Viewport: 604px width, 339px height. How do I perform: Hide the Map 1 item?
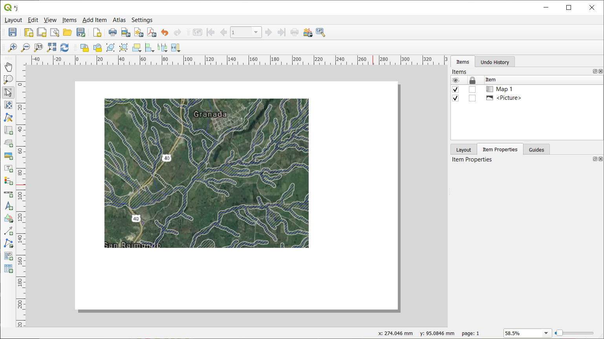pos(456,89)
